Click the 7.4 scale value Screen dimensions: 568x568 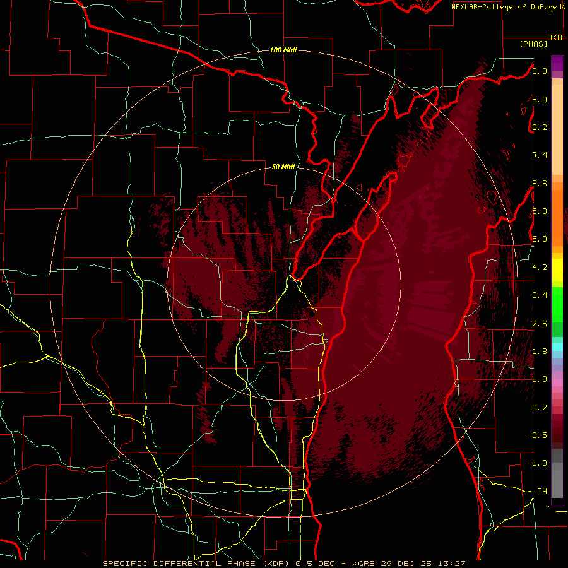tap(540, 155)
